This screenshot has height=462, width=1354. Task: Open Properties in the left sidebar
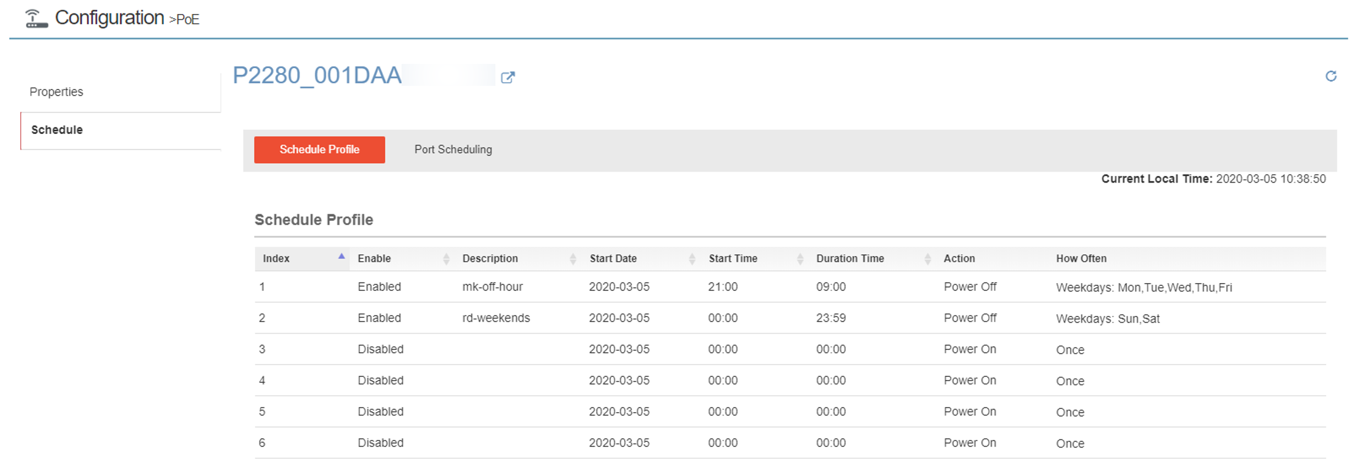click(57, 92)
